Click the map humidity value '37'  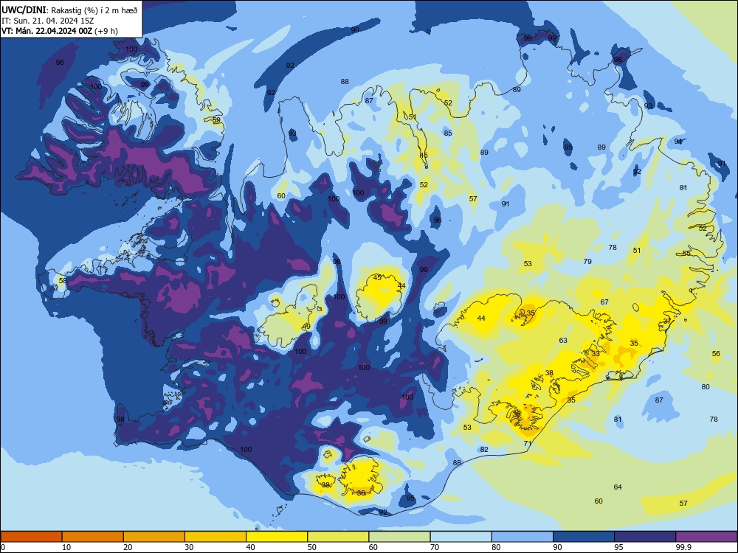(x=667, y=321)
